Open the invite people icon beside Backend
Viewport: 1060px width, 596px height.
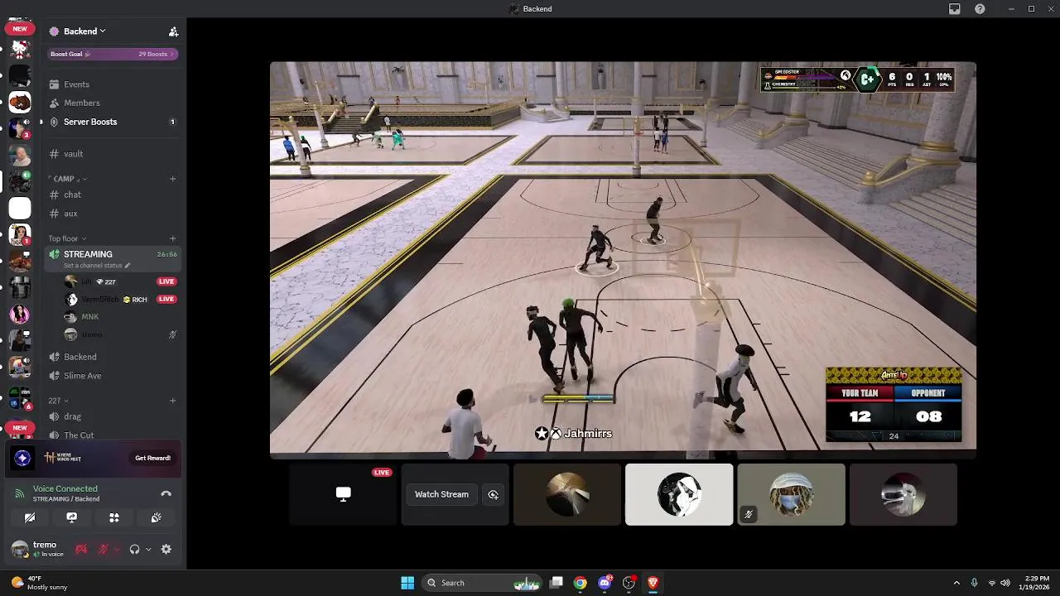point(173,31)
